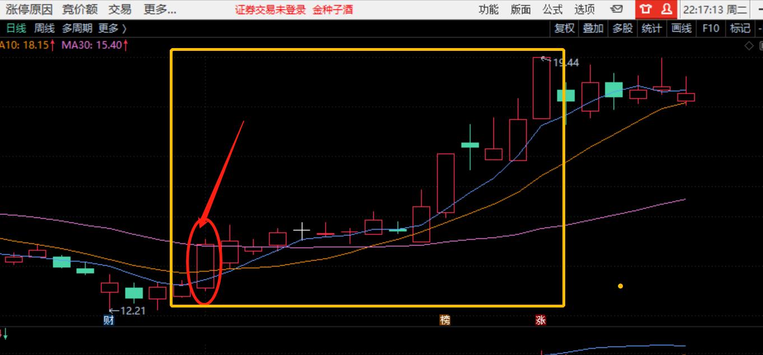Click the 证券交易未登录 login link
The height and width of the screenshot is (355, 763).
coord(271,10)
